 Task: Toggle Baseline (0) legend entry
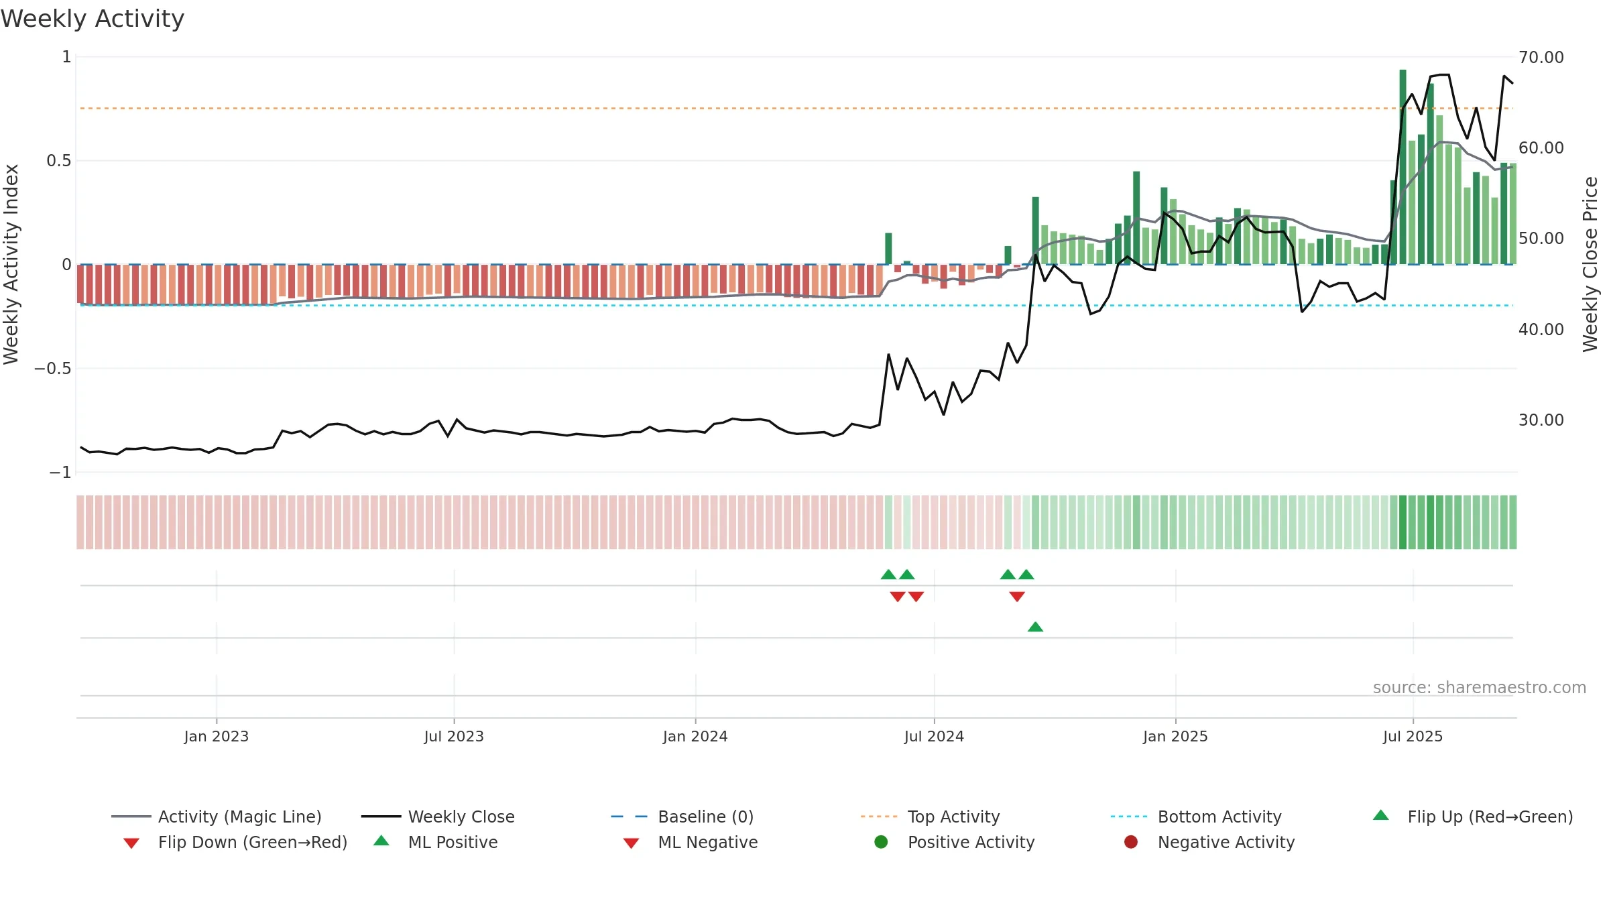(682, 817)
